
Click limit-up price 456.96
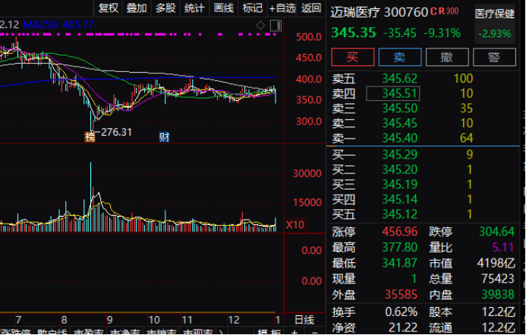point(400,231)
